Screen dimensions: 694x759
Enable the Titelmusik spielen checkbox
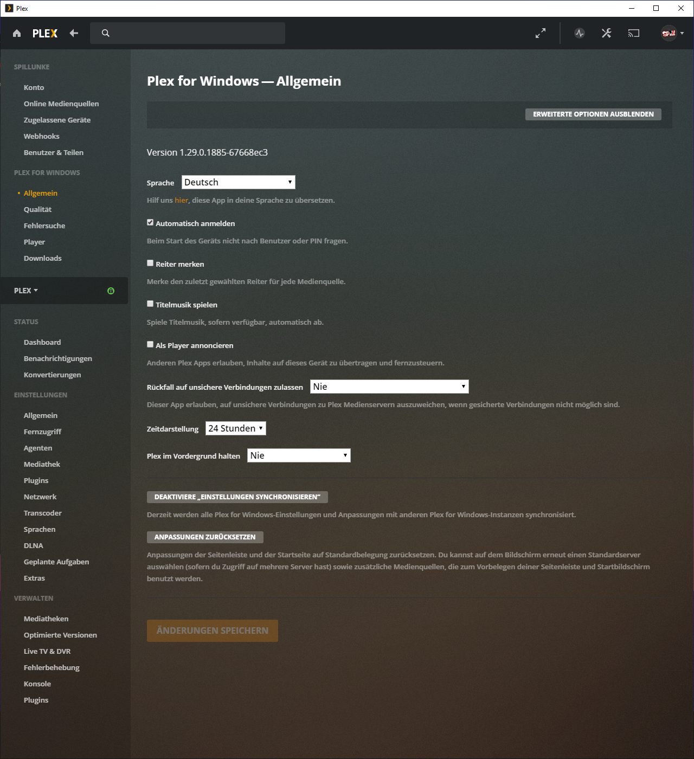click(x=150, y=304)
